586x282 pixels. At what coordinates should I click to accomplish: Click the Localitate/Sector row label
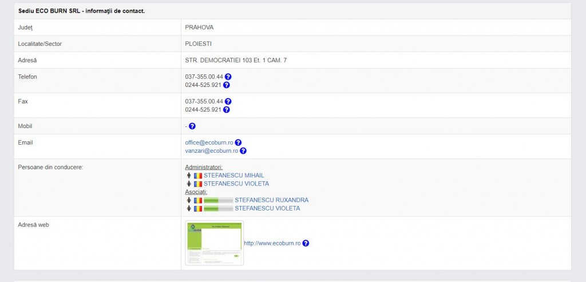[40, 43]
